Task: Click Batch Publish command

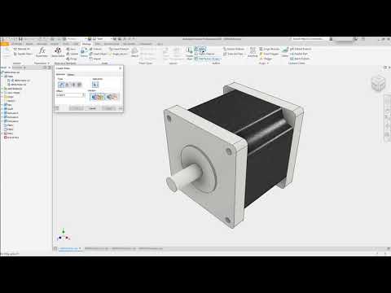Action: [300, 59]
